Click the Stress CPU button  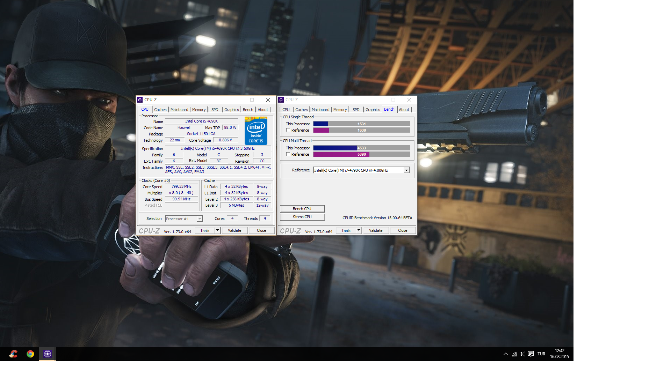302,217
